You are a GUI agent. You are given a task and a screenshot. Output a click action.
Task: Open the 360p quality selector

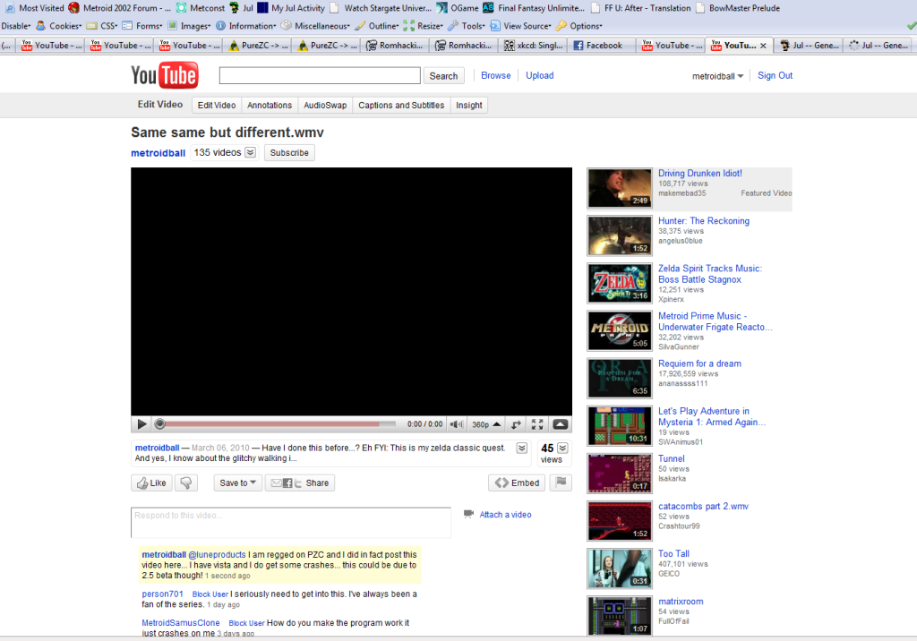[487, 424]
